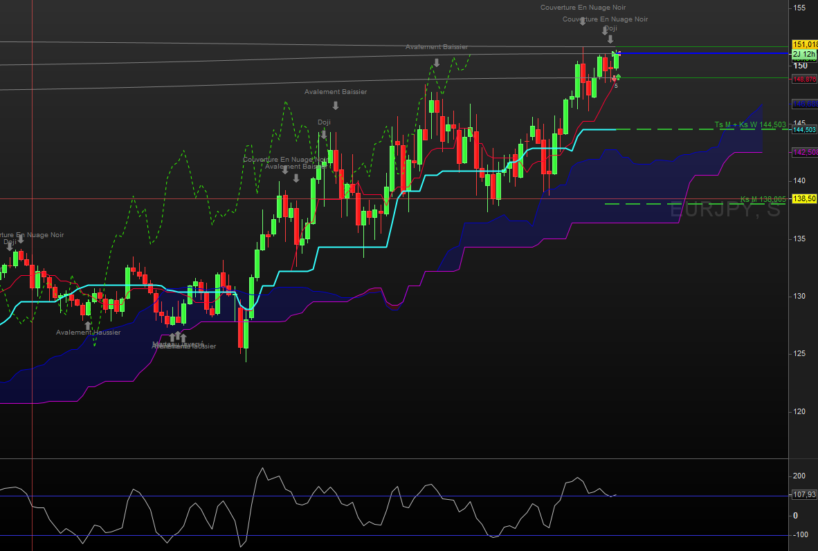The image size is (818, 551).
Task: Click the Doji arrow above the latest candles
Action: (610, 39)
